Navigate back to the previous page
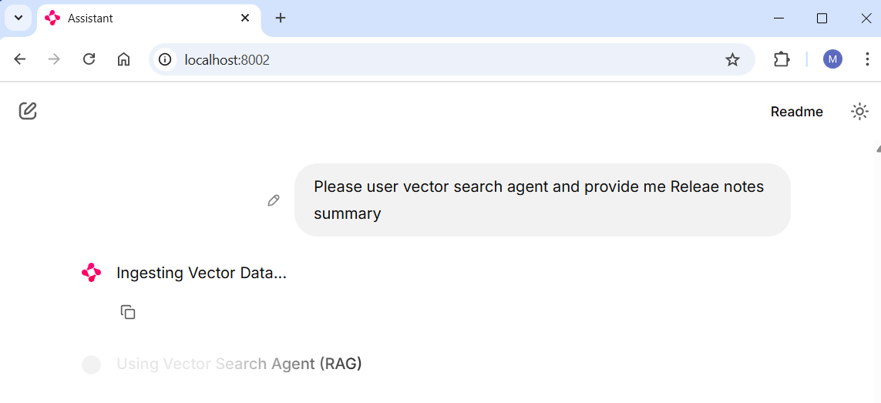 (20, 59)
